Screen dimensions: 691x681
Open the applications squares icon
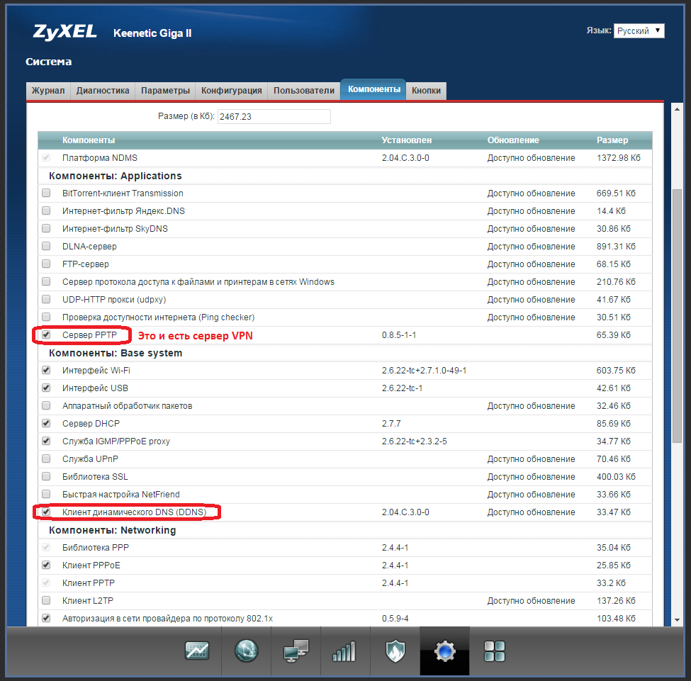tap(495, 651)
